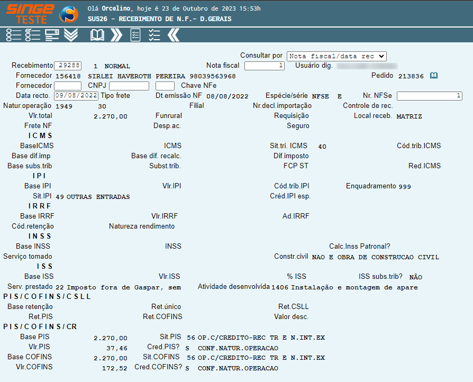The width and height of the screenshot is (473, 382).
Task: Click the Base PIS value 2.270,00
Action: pos(111,338)
